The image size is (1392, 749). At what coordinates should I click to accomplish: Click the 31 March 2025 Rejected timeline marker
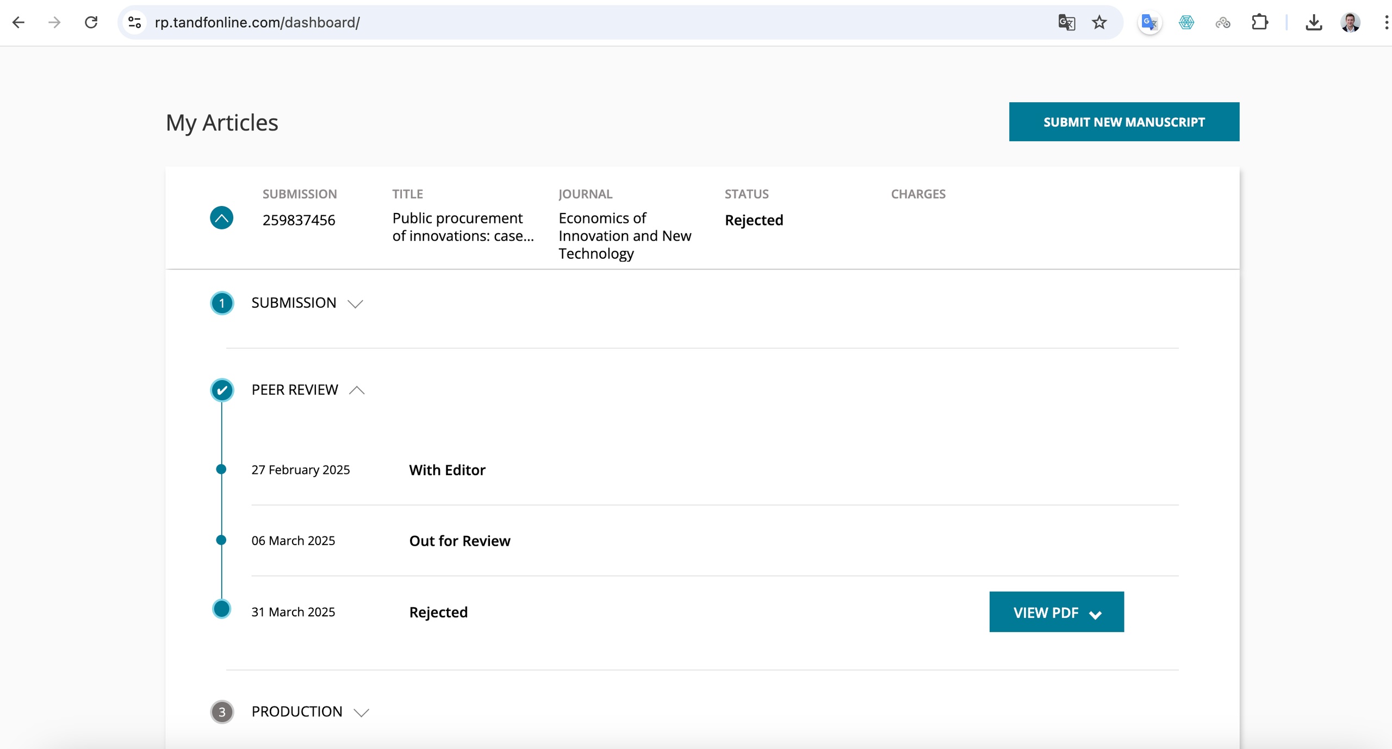[221, 609]
